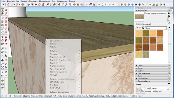Screen dimensions: 174x98
Task: Select the gray-beige swatch beside the yellow one
Action: (146, 54)
